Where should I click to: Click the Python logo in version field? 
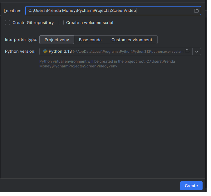pos(45,51)
